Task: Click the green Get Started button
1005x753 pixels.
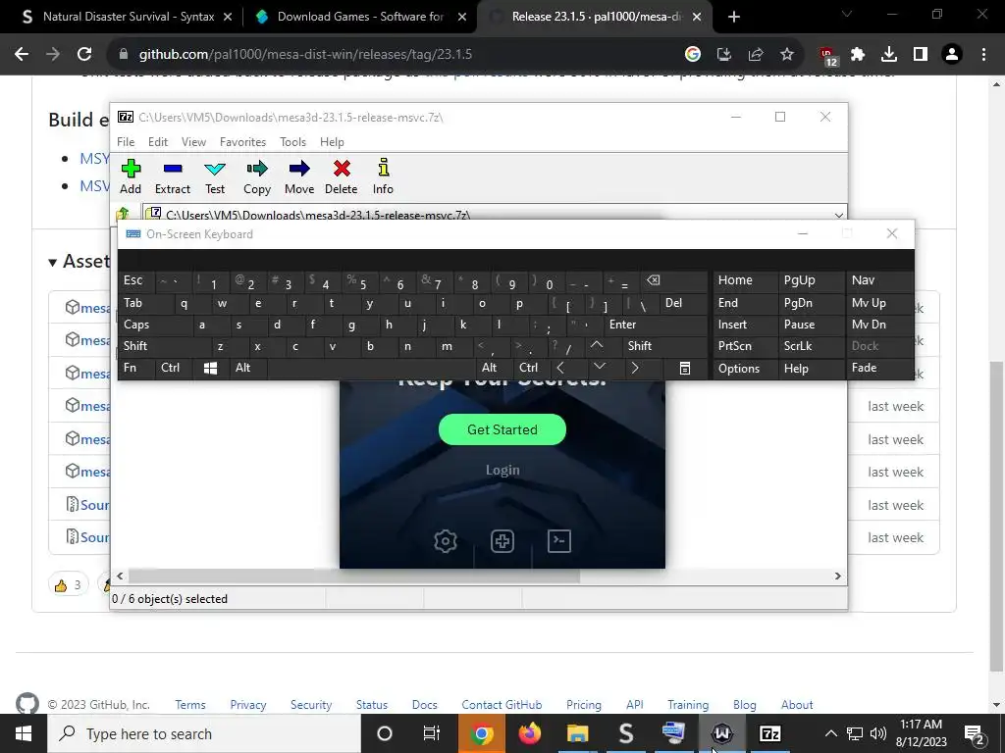Action: coord(502,429)
